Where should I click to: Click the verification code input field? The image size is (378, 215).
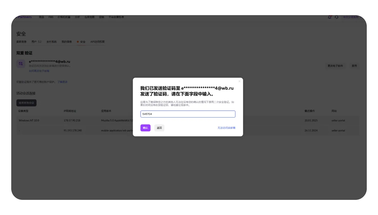tap(188, 114)
